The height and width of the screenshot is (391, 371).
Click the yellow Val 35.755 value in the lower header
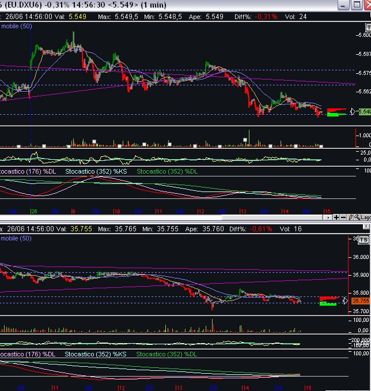(x=81, y=229)
